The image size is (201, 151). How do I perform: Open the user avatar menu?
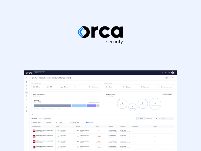click(x=173, y=73)
